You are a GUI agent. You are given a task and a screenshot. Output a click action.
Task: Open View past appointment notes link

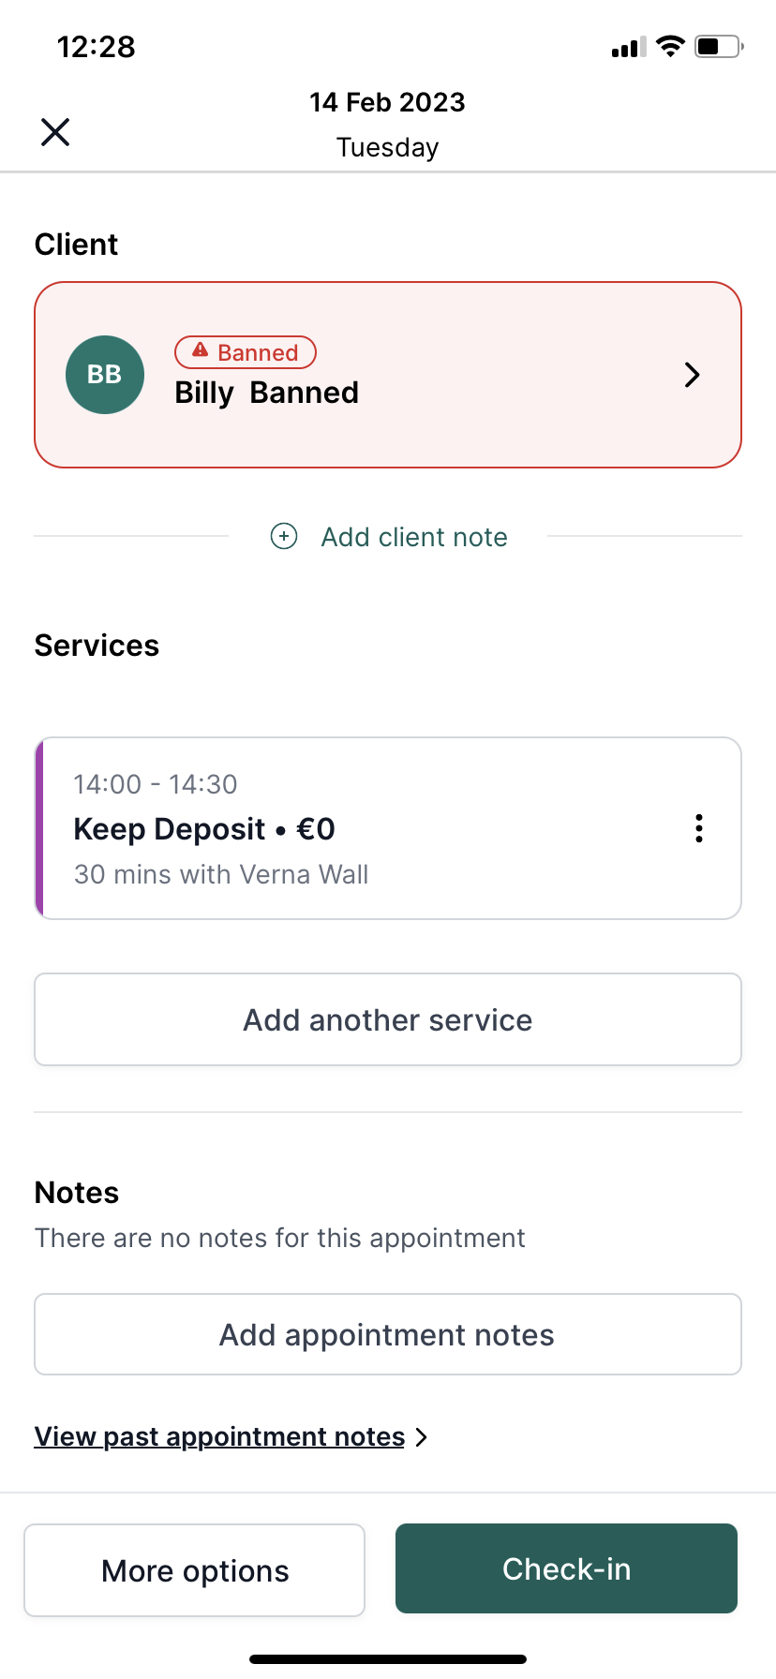click(219, 1436)
